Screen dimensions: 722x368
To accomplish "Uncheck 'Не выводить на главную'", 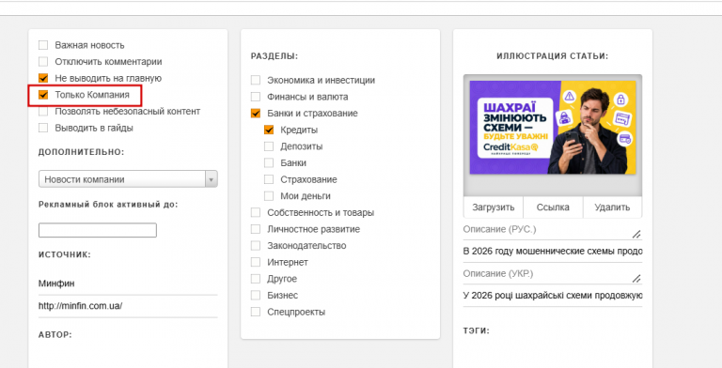I will pos(43,78).
